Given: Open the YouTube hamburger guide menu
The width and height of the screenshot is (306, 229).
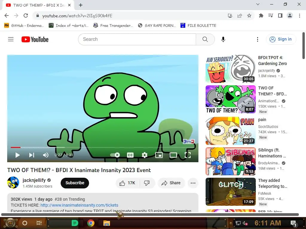Looking at the screenshot, I should 11,39.
